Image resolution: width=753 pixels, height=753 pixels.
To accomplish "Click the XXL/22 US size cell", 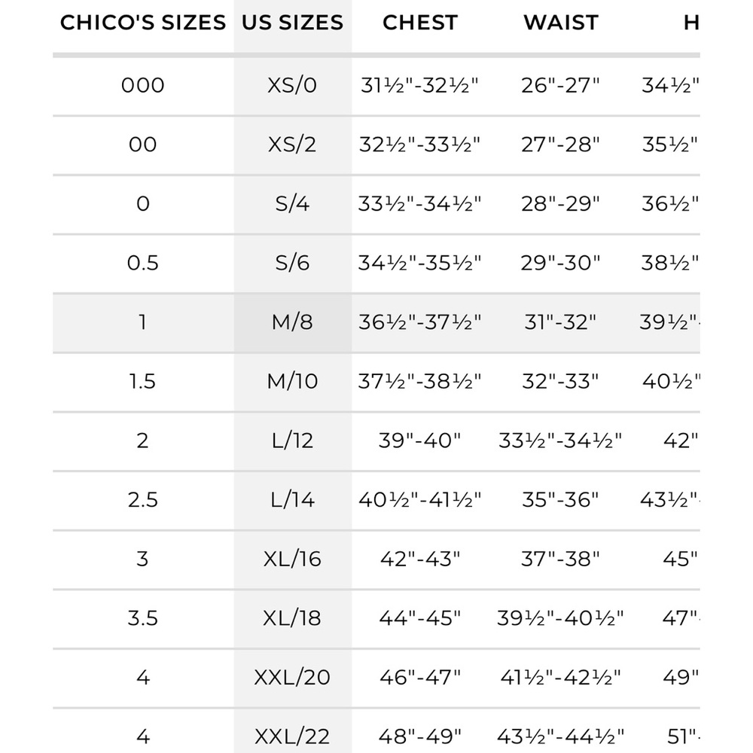I will click(292, 736).
